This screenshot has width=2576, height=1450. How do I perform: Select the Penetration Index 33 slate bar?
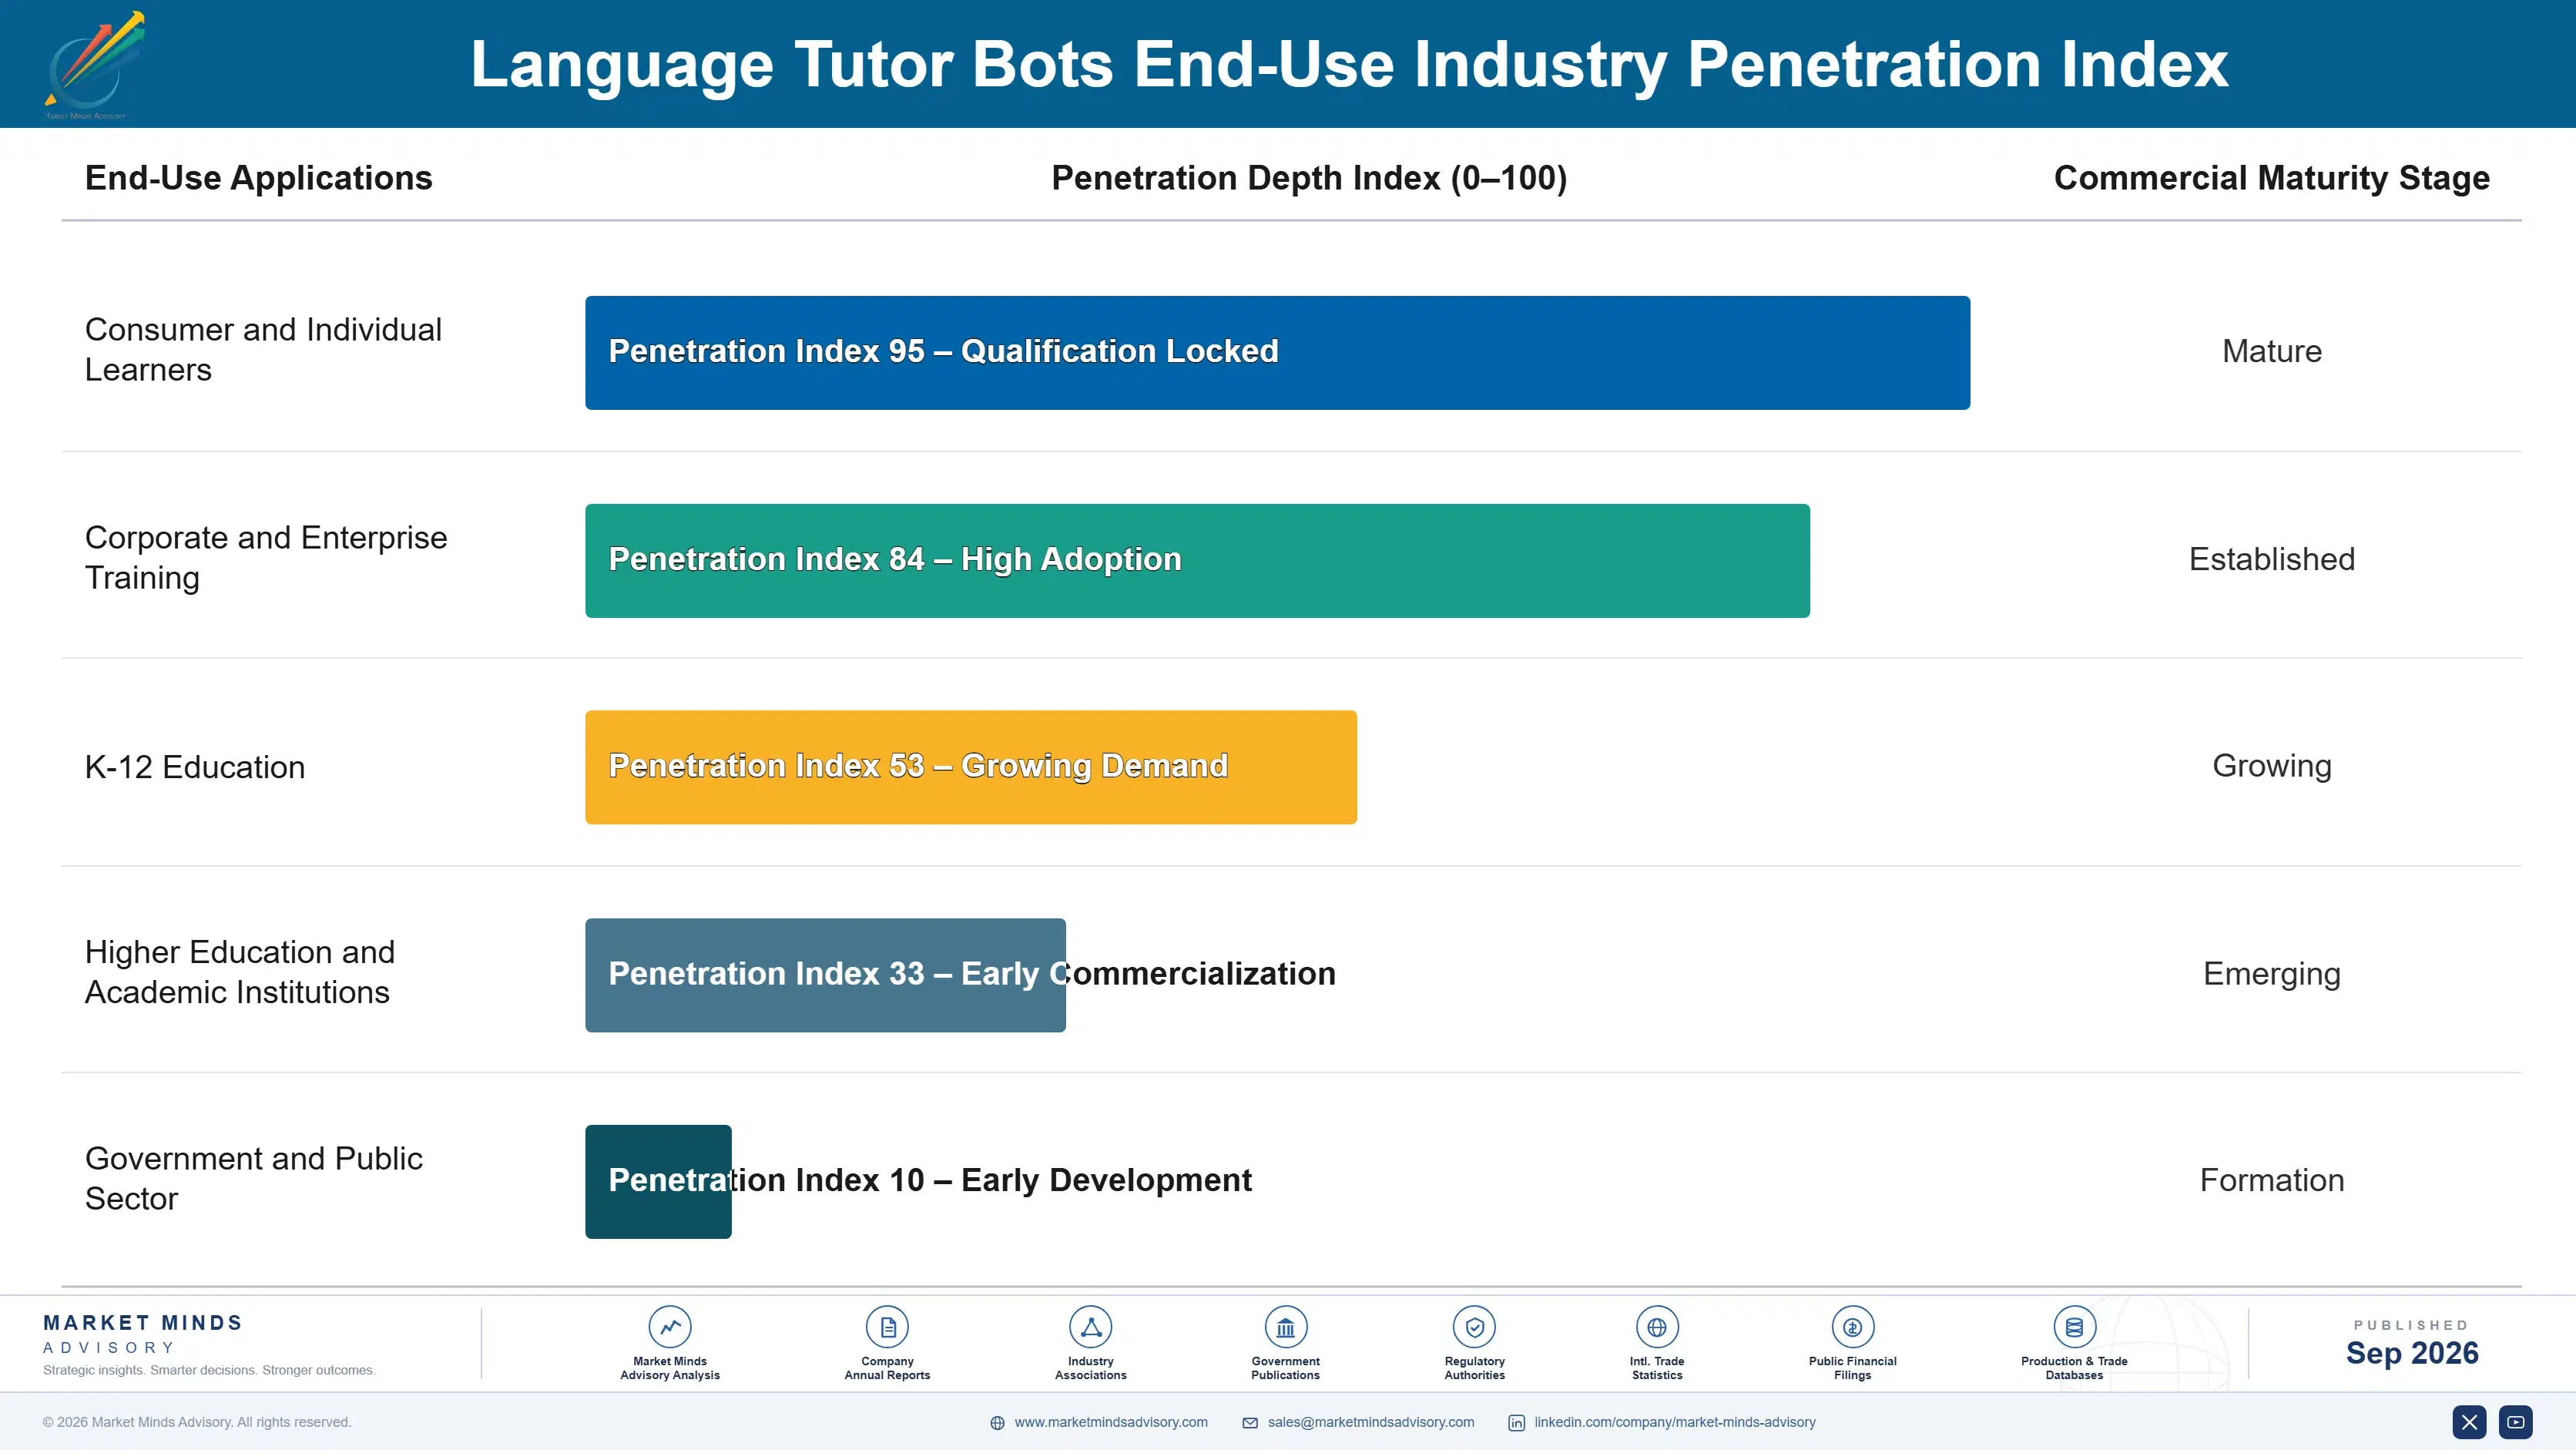point(825,975)
